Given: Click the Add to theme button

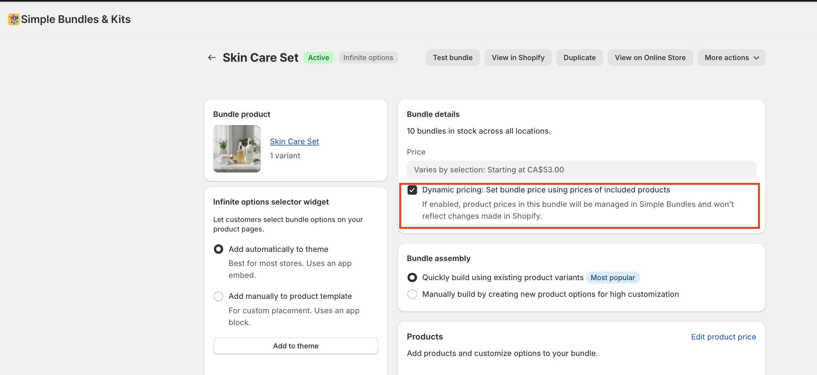Looking at the screenshot, I should [295, 346].
